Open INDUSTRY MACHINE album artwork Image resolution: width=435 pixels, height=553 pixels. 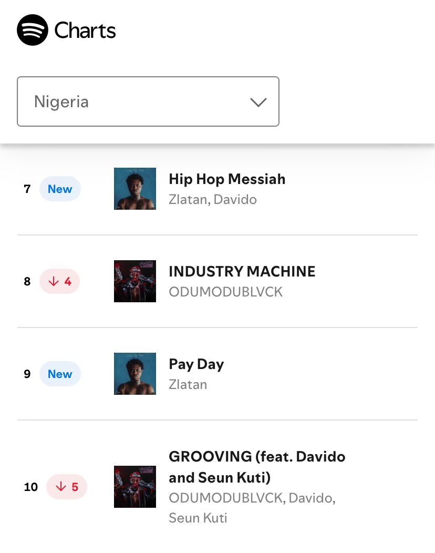point(135,281)
